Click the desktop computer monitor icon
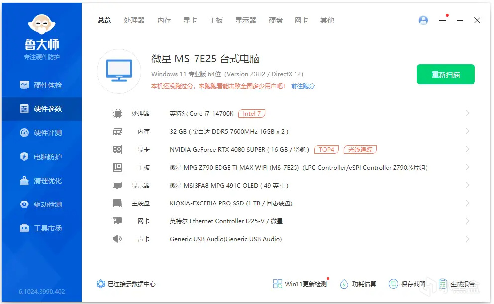 click(119, 71)
